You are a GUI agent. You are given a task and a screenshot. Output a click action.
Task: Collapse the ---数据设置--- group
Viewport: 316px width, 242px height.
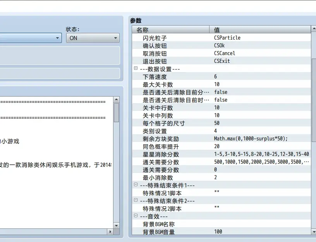[x=136, y=68]
